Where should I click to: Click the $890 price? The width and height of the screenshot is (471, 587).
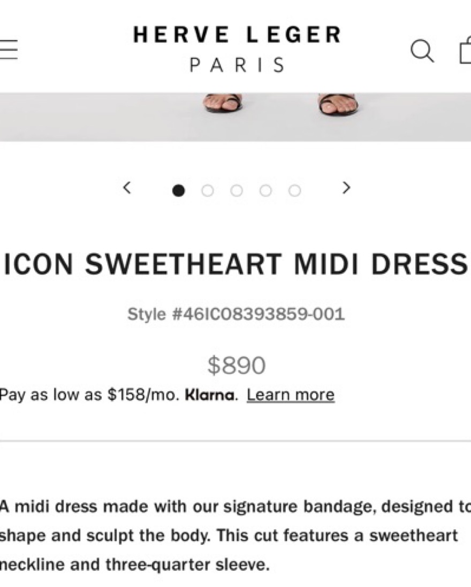(236, 366)
